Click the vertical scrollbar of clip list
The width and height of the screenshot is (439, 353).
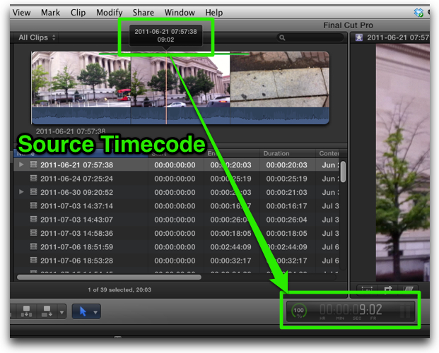343,172
